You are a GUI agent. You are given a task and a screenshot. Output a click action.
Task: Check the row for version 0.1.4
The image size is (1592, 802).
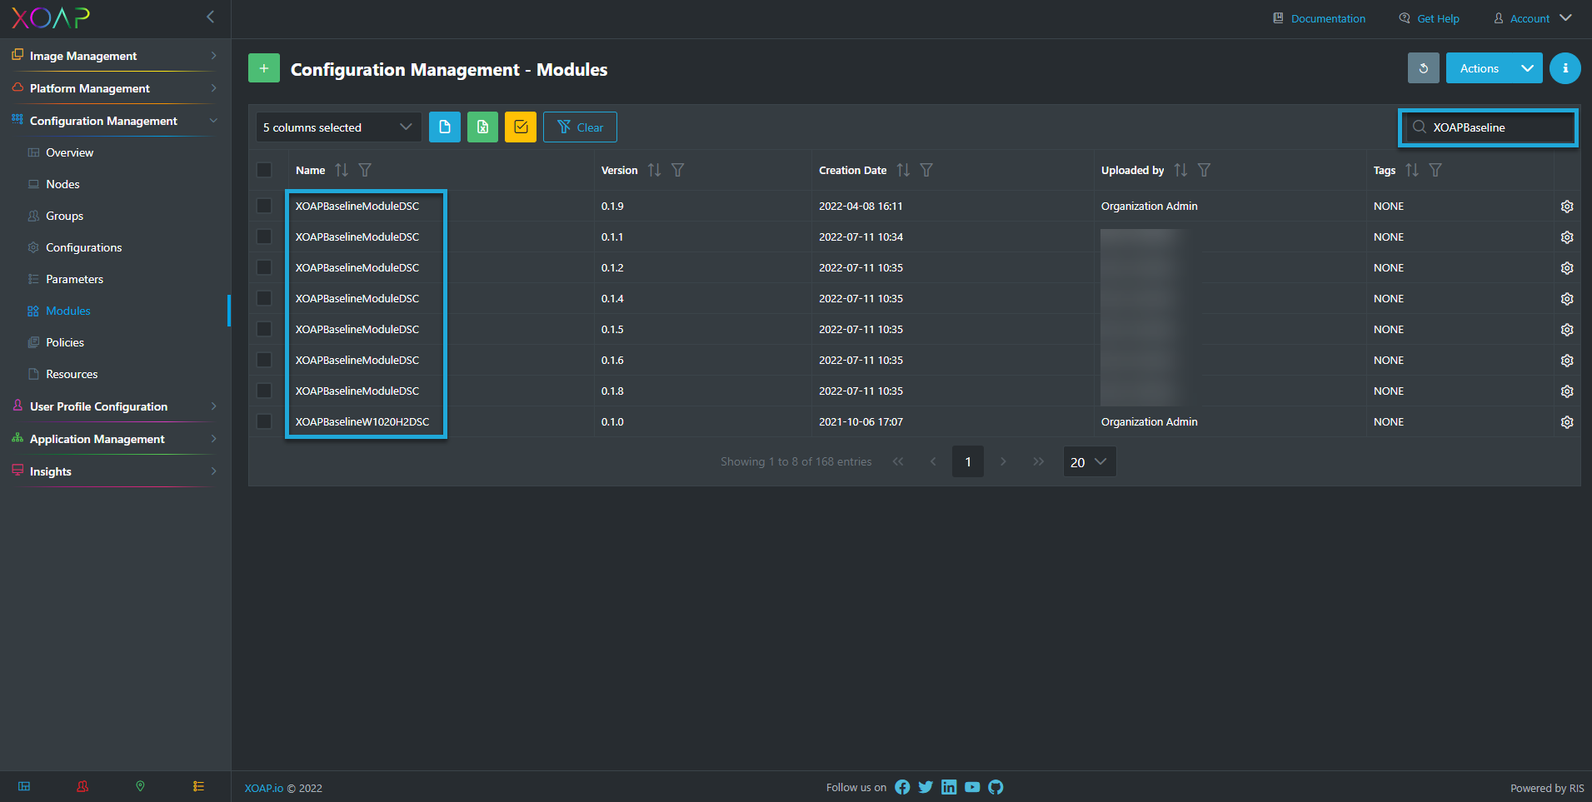[x=264, y=298]
